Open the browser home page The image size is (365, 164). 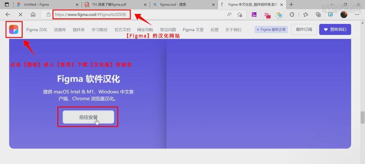click(x=33, y=15)
